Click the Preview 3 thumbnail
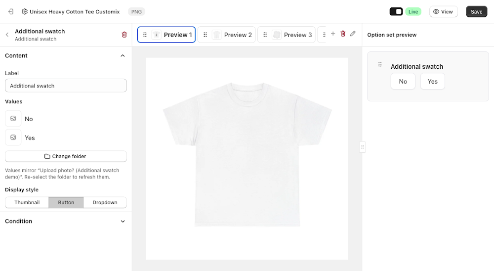Screen dimensions: 494x271 tap(277, 35)
